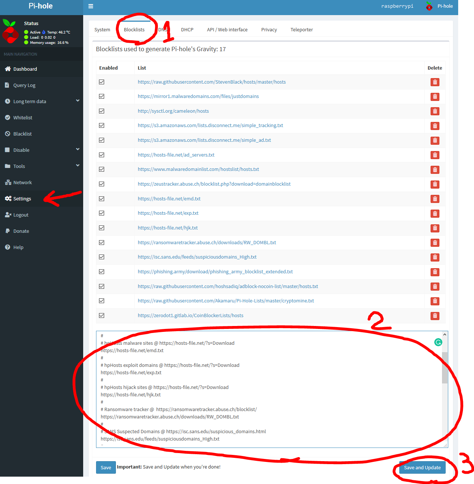Delete the simple_tracking.txt blocklist
This screenshot has height=484, width=474.
pyautogui.click(x=435, y=126)
